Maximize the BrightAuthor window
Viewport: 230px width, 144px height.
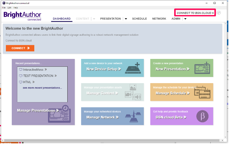[x=215, y=3]
